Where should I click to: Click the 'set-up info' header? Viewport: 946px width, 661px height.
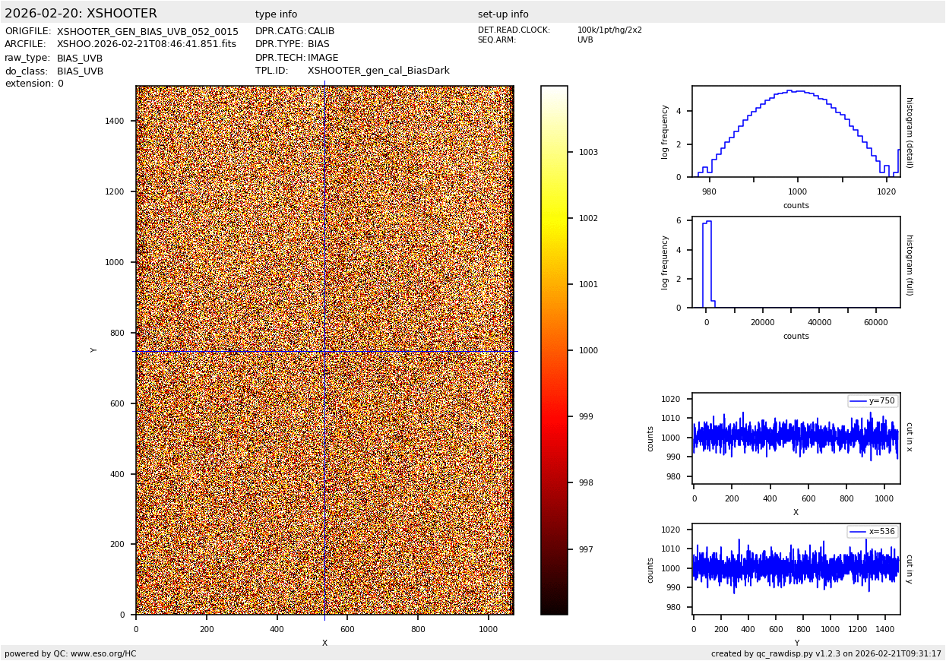[x=503, y=14]
